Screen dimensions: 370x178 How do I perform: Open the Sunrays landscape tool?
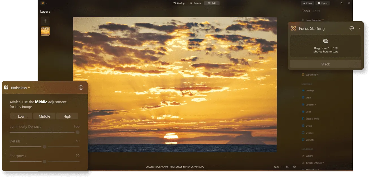tap(309, 156)
